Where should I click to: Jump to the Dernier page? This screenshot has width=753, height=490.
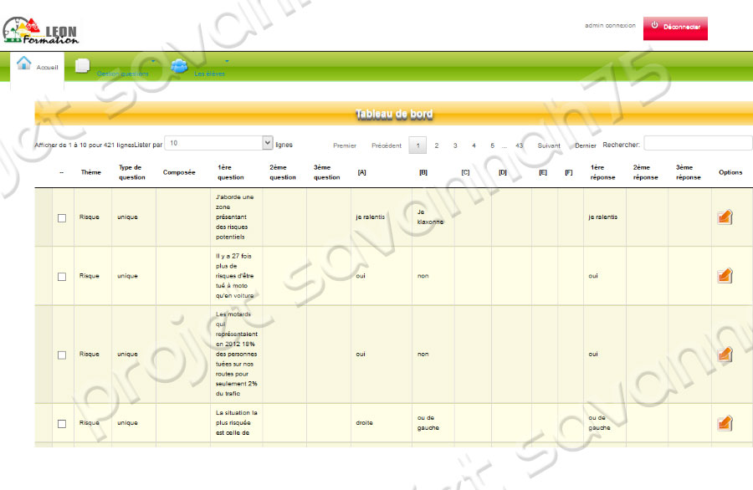(586, 145)
